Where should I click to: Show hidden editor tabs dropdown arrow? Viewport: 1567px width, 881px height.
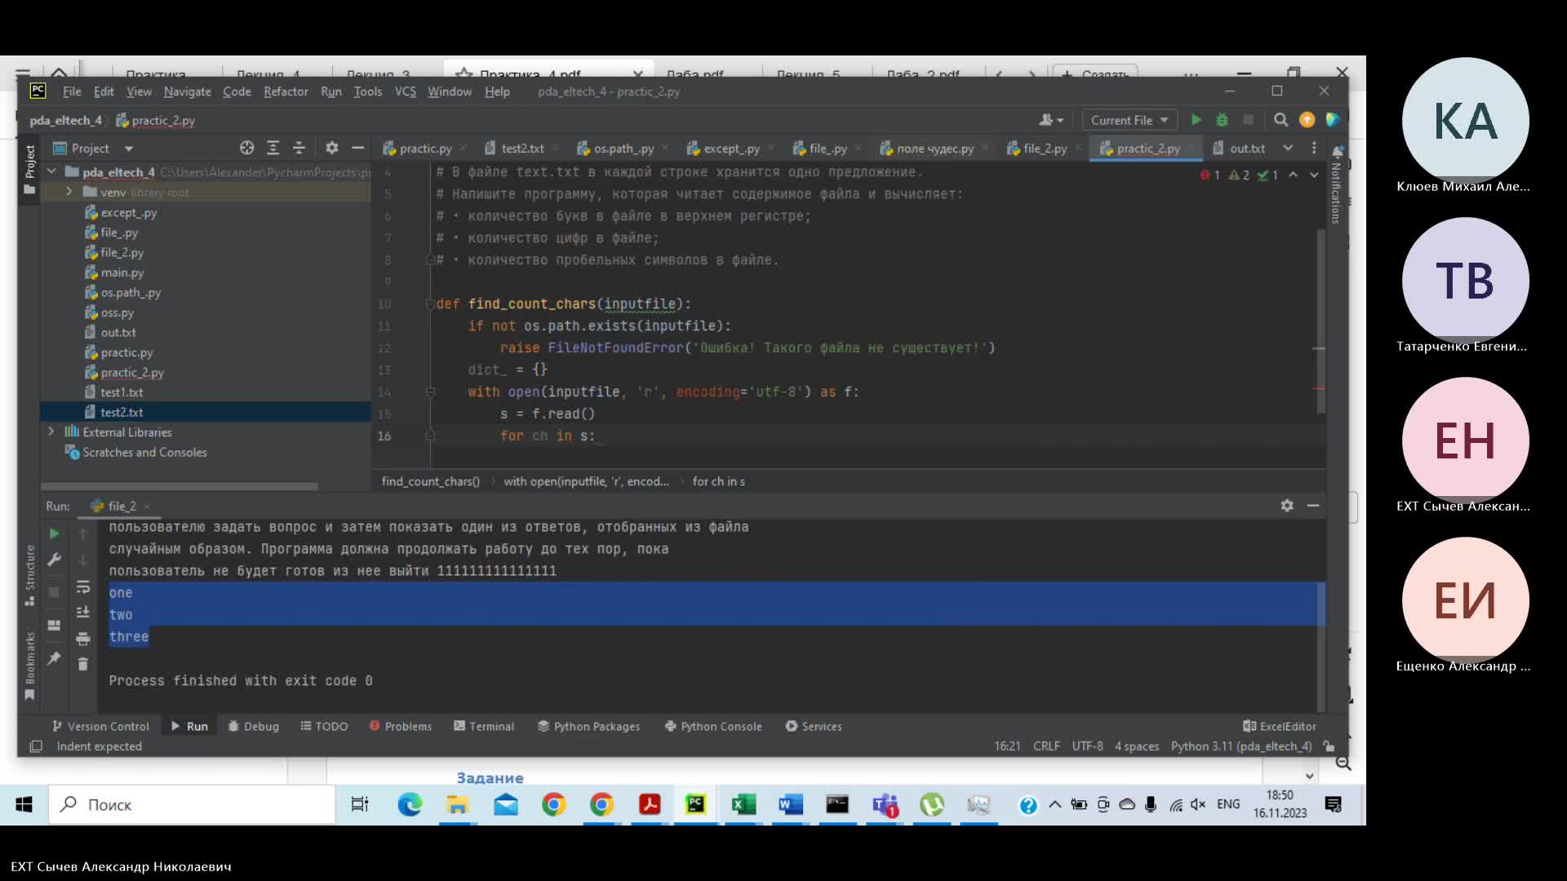1288,148
